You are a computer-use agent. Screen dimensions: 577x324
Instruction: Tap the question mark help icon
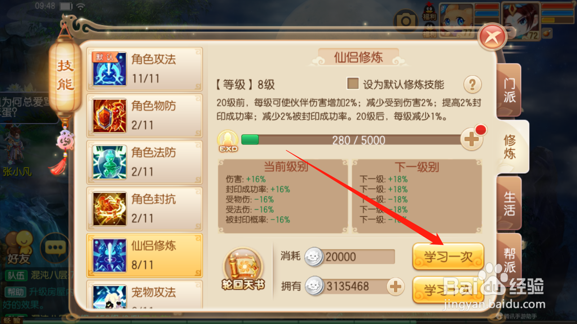(472, 85)
